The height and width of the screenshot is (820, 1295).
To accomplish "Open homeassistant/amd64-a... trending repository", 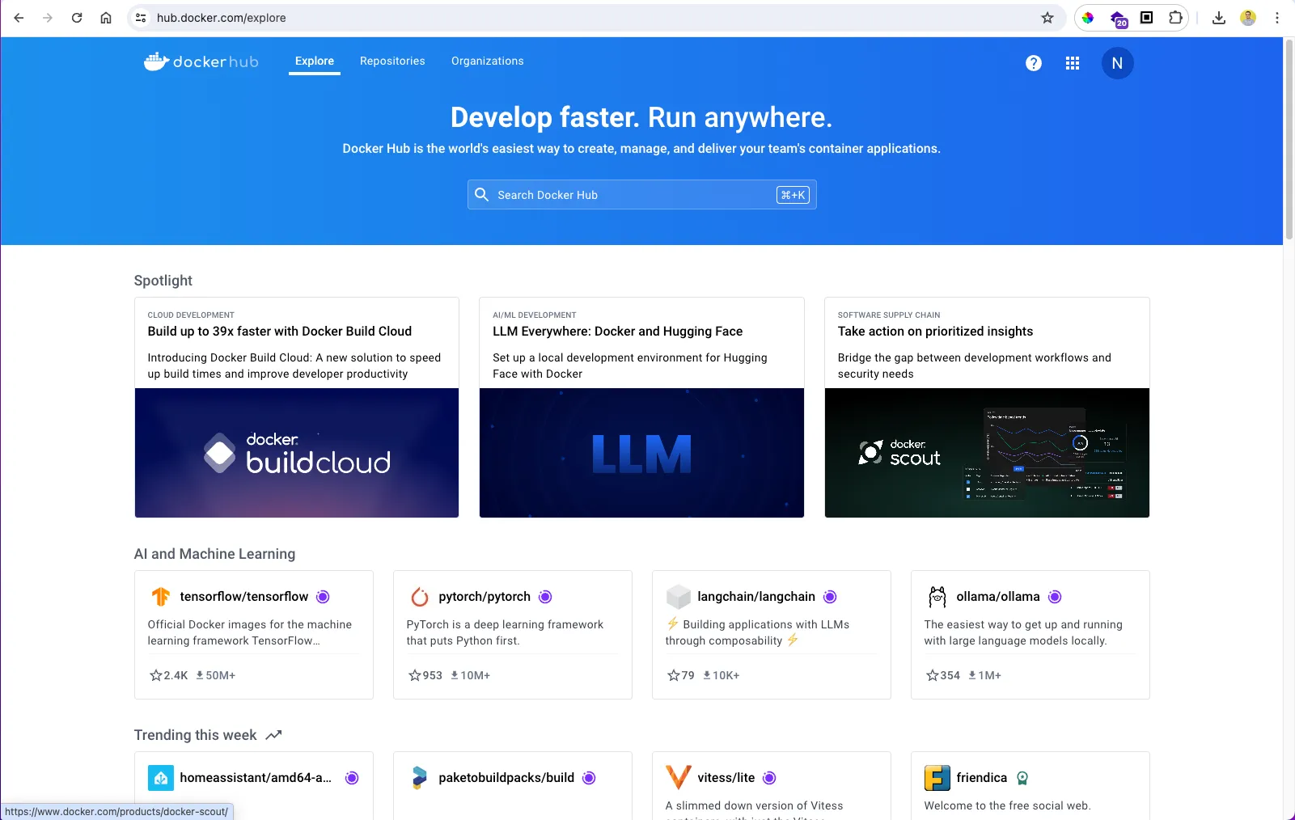I will pos(256,778).
